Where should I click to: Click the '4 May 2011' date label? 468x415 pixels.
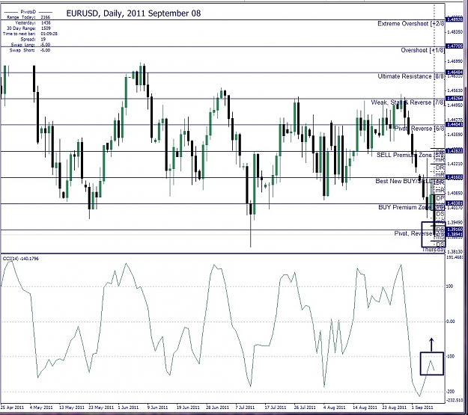tap(41, 408)
